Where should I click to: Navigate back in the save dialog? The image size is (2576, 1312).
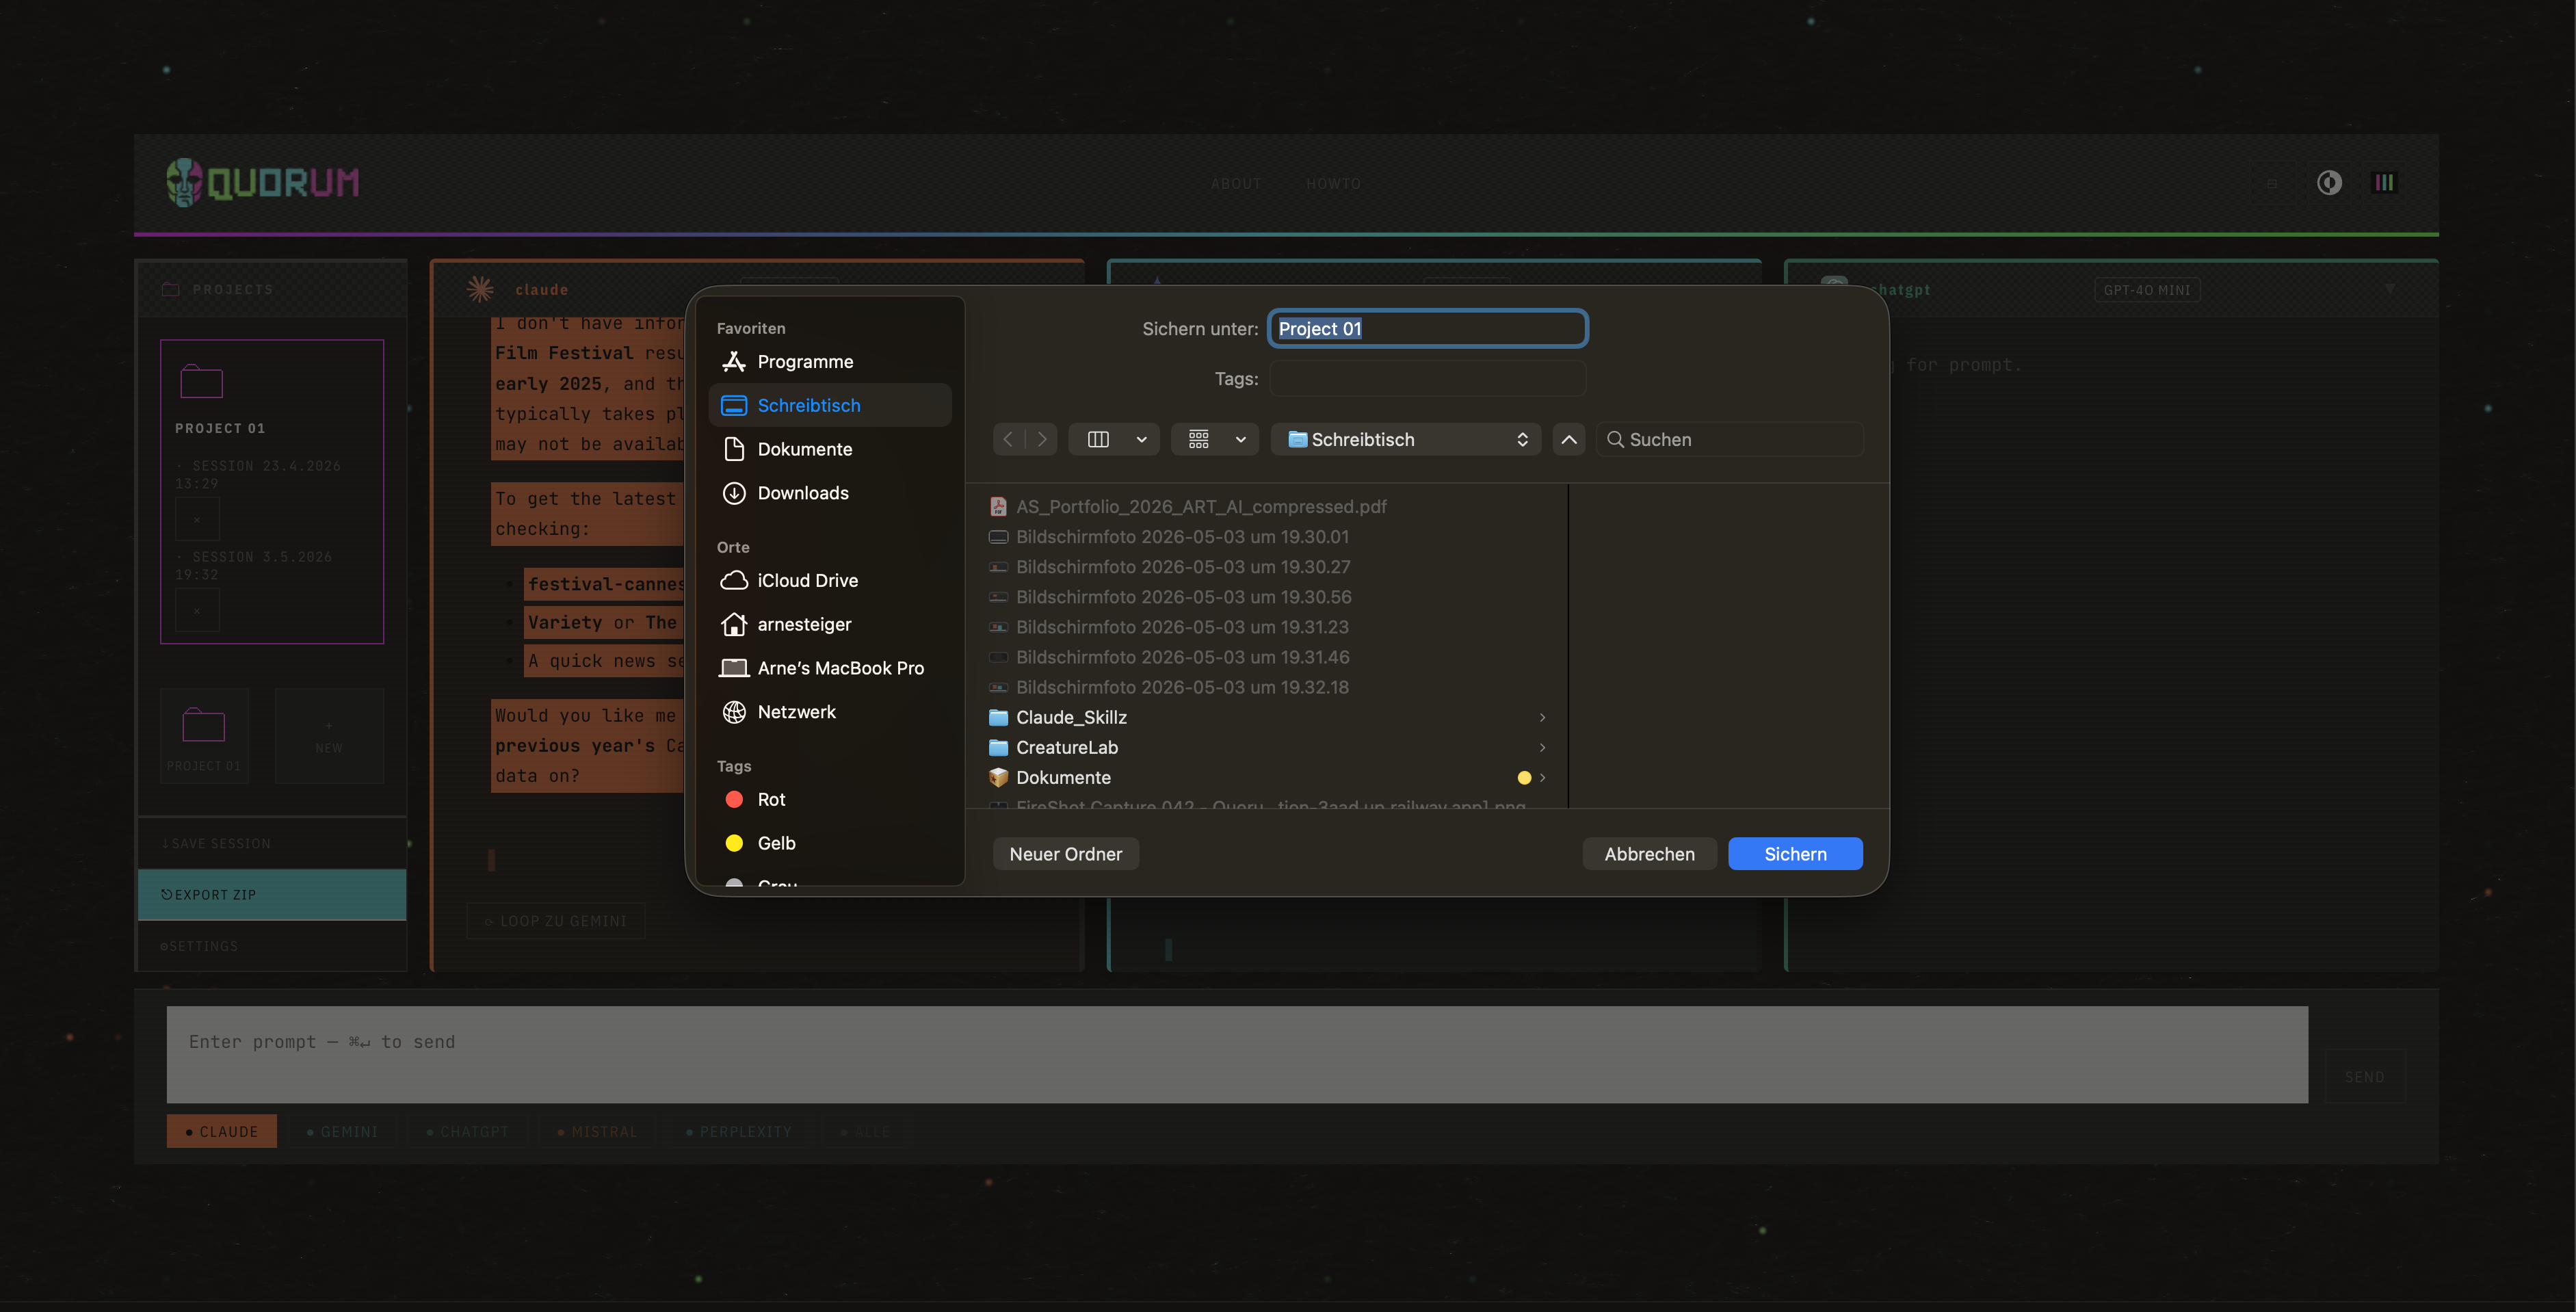point(1008,439)
